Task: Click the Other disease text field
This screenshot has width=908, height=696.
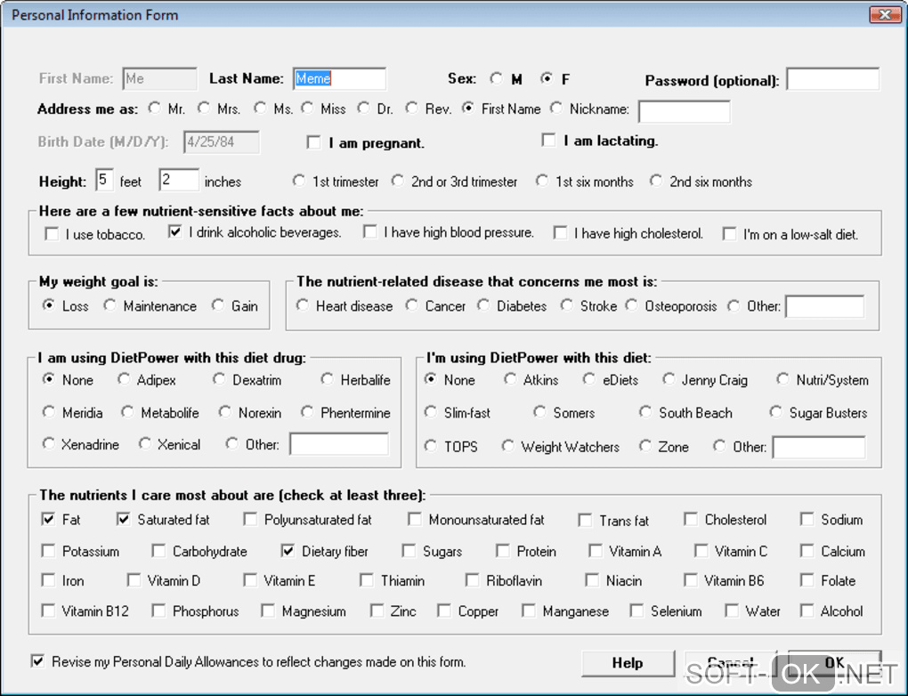Action: (x=825, y=306)
